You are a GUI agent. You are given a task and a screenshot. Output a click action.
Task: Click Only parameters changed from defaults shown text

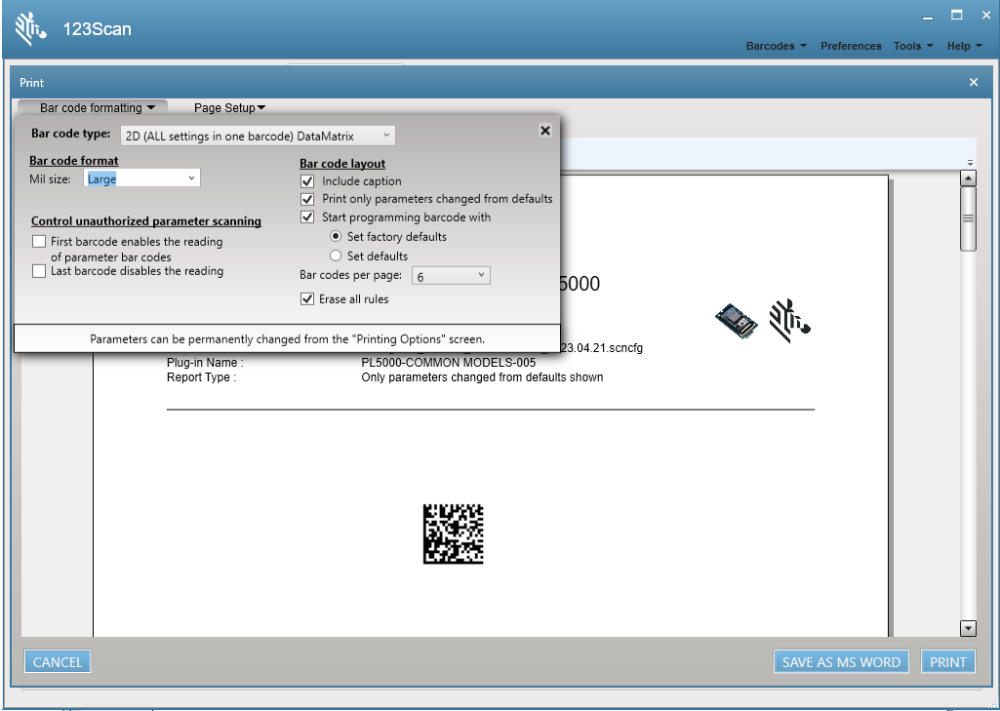point(482,377)
